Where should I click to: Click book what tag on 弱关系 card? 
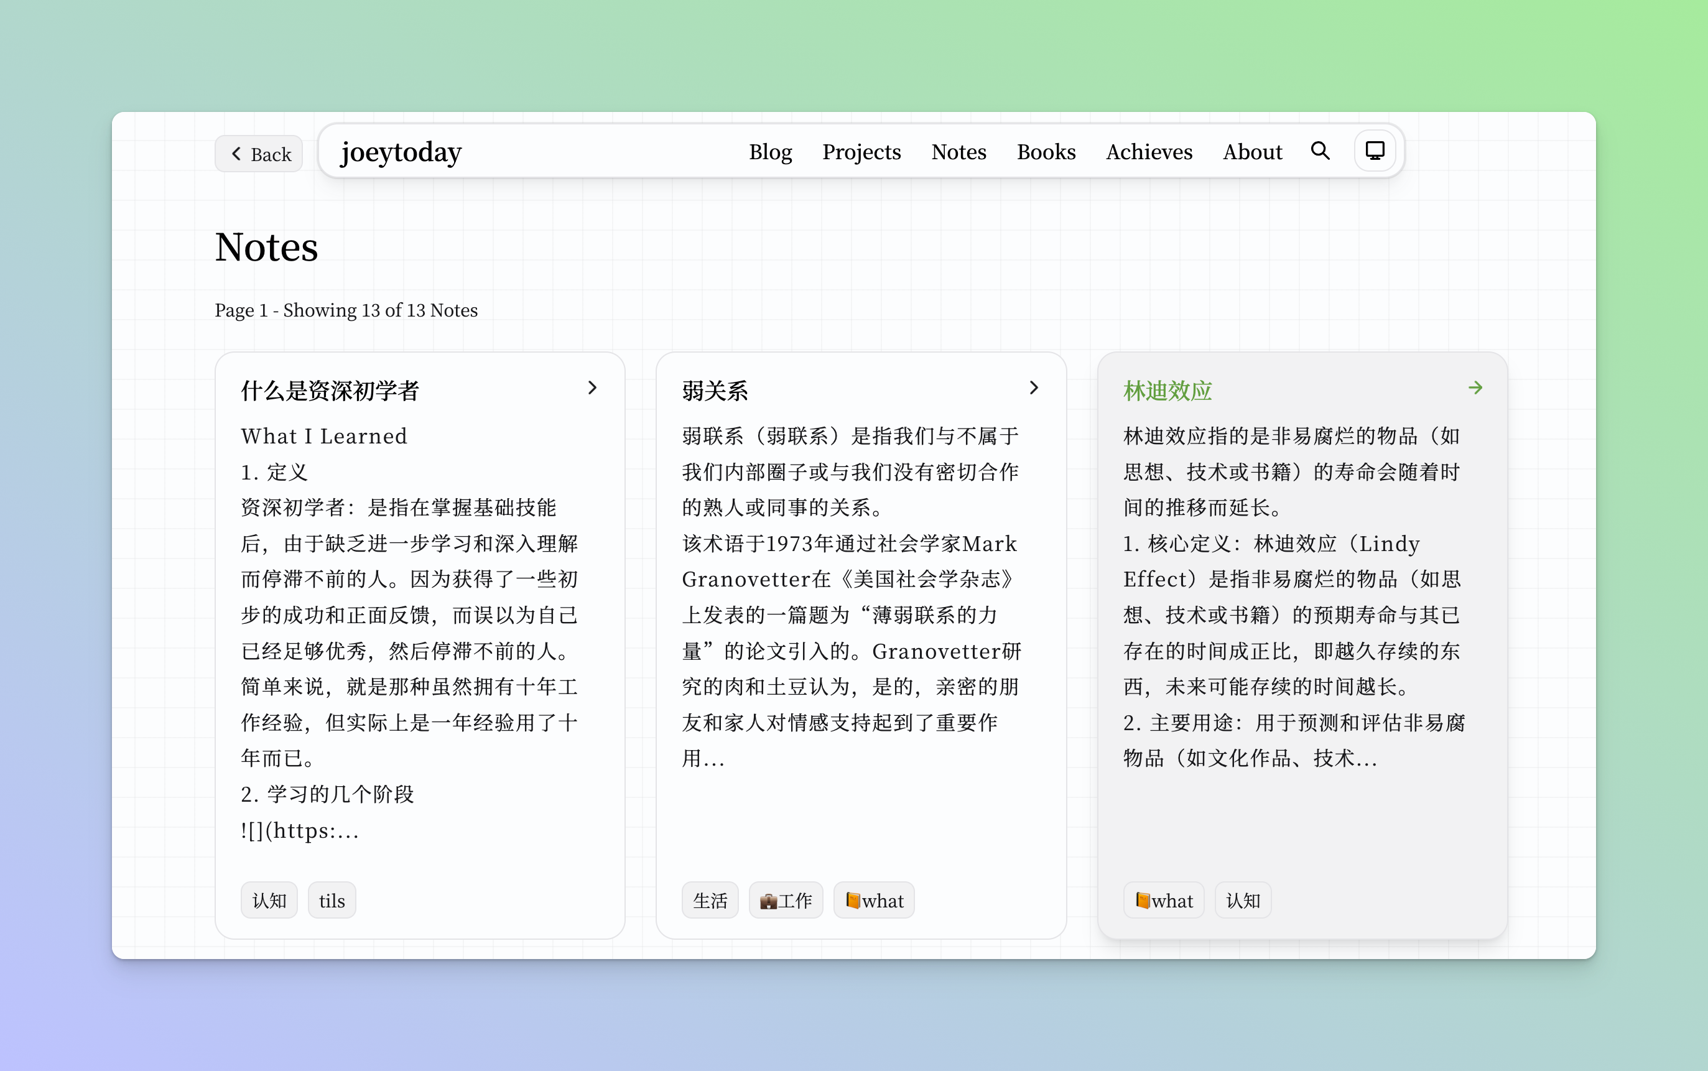coord(873,901)
